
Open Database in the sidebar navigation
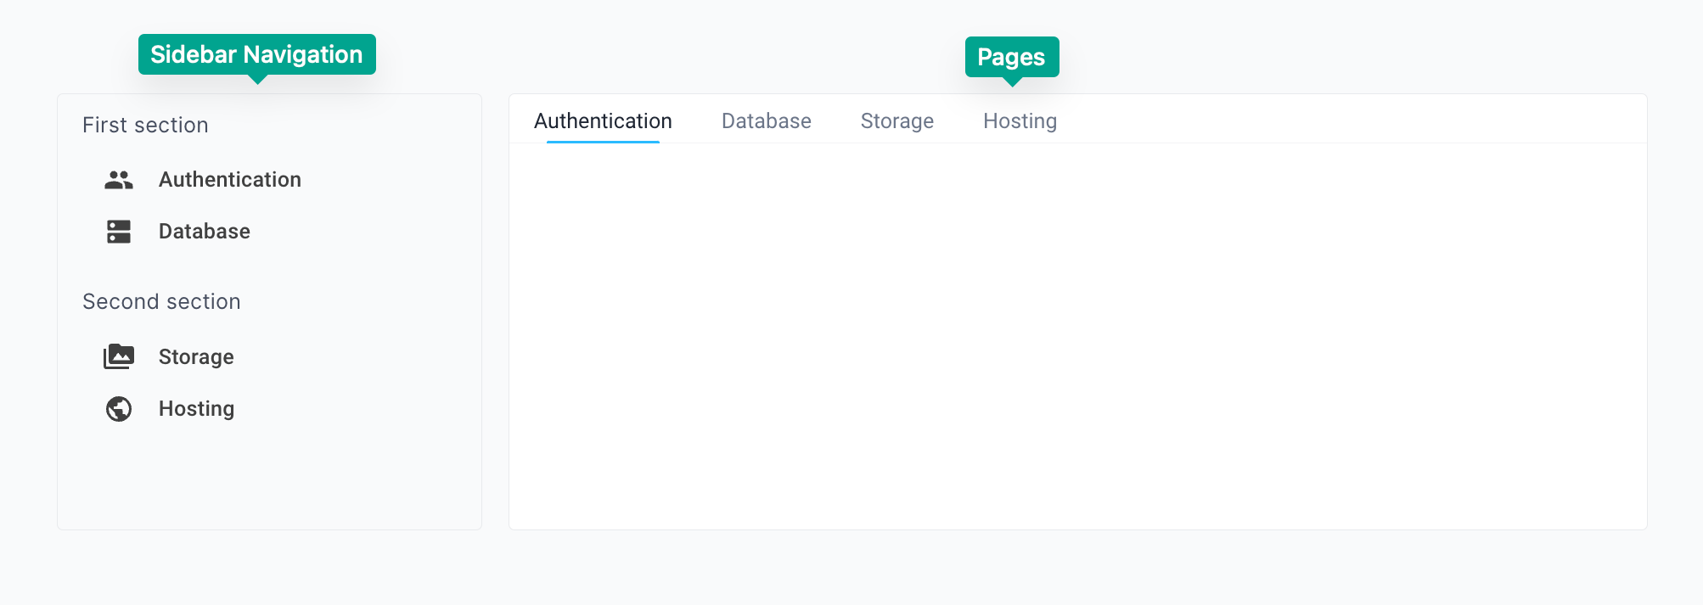coord(205,232)
